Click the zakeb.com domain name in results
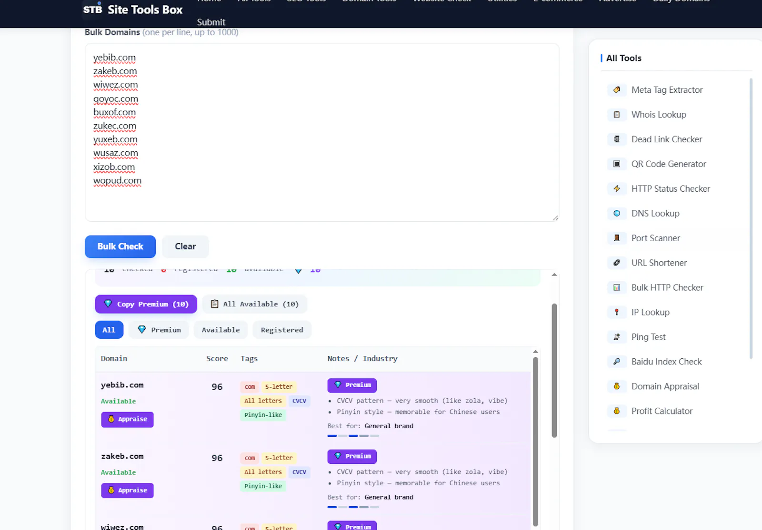Viewport: 762px width, 530px height. (122, 456)
